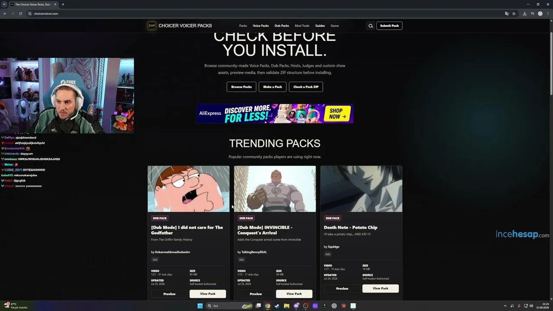Open OBS Studio from the taskbar

coord(306,306)
